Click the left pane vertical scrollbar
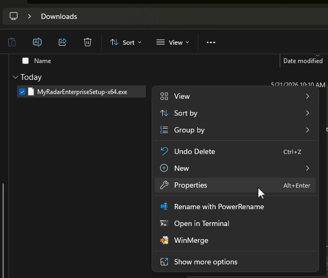The height and width of the screenshot is (278, 328). point(3,231)
